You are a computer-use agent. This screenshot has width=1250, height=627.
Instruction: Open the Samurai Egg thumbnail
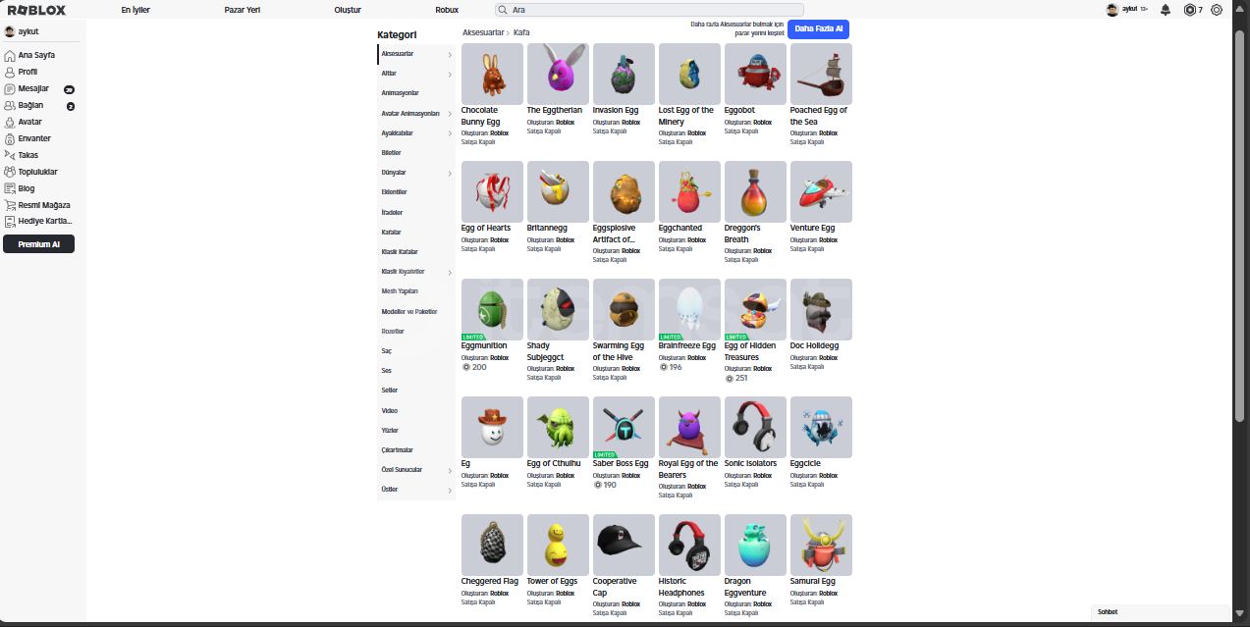821,545
